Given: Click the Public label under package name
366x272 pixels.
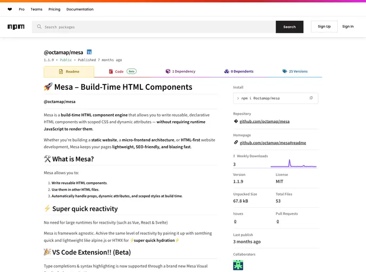Looking at the screenshot, I should coord(66,60).
